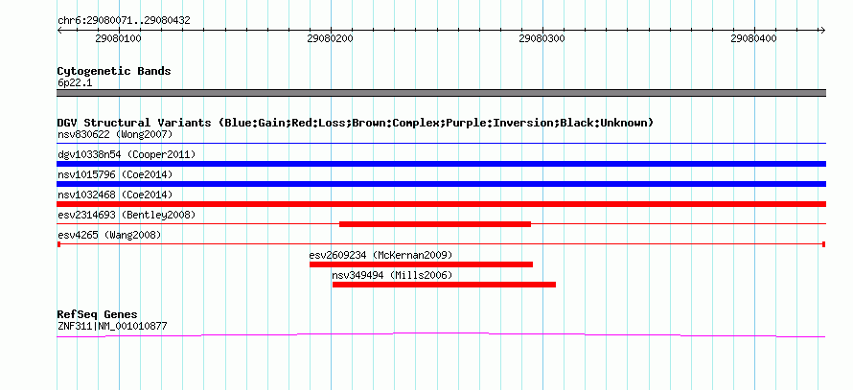The width and height of the screenshot is (853, 390).
Task: Click the right arrow end of the ruler
Action: (822, 30)
